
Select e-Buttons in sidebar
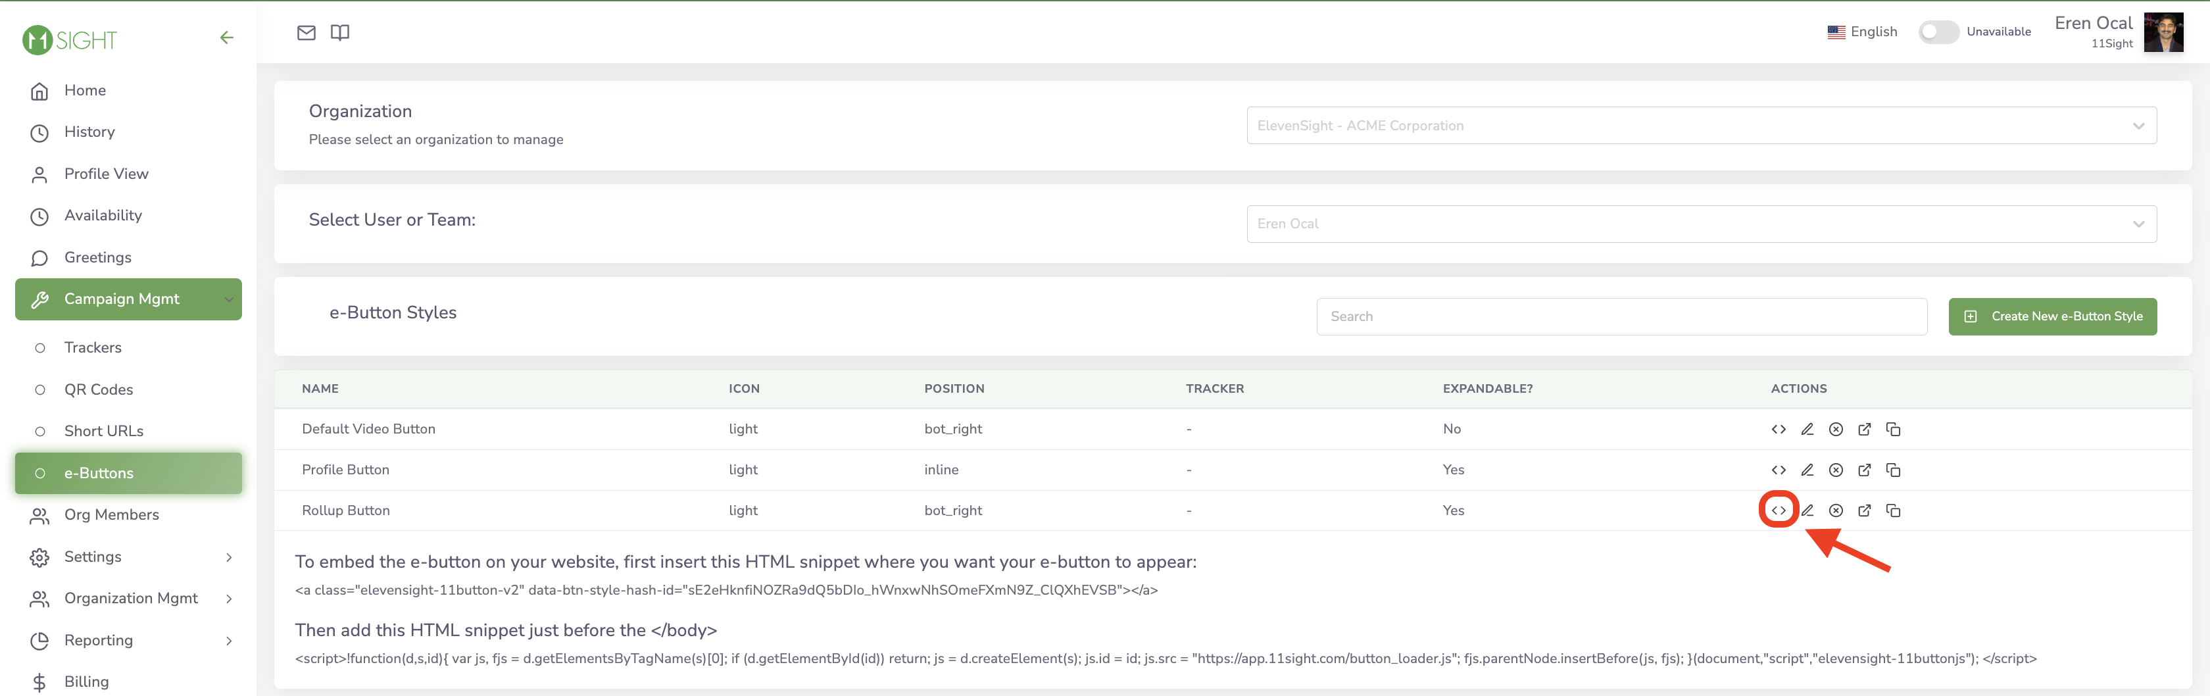click(128, 473)
